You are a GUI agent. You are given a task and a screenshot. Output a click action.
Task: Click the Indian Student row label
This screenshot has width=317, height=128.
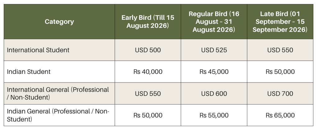(29, 72)
